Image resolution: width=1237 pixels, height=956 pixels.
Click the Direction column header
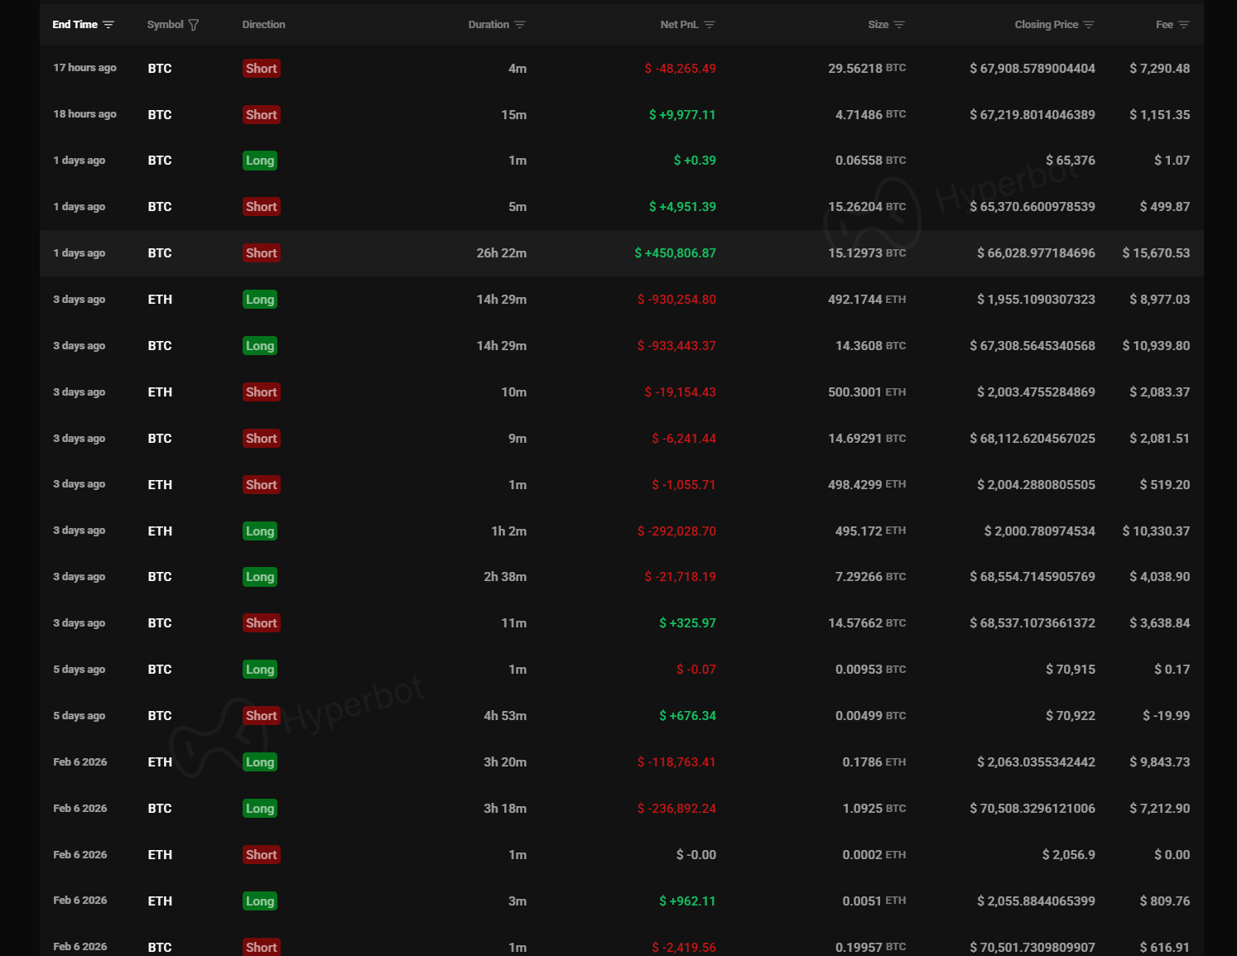[x=263, y=25]
